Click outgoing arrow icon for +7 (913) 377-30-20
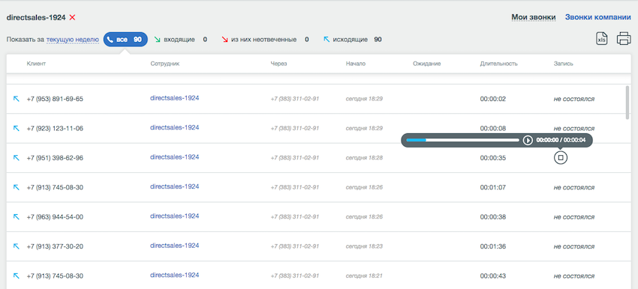638x289 pixels. tap(17, 246)
